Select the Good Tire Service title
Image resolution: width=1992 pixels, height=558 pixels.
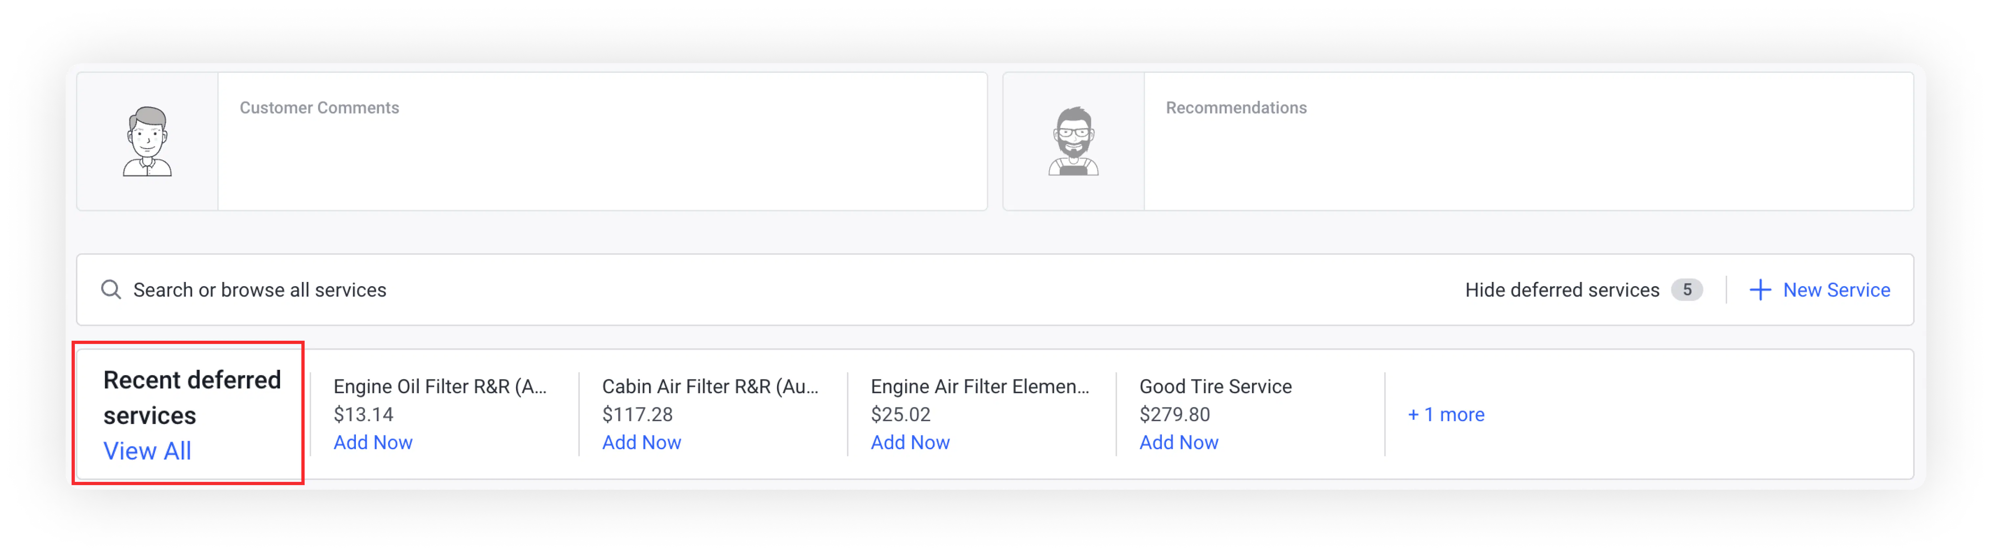[1215, 386]
